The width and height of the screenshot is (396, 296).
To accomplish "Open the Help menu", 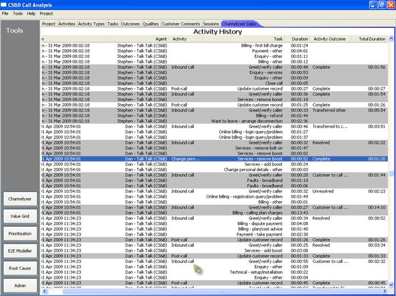I will click(x=31, y=13).
